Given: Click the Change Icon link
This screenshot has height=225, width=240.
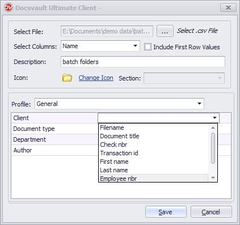Looking at the screenshot, I should 96,78.
